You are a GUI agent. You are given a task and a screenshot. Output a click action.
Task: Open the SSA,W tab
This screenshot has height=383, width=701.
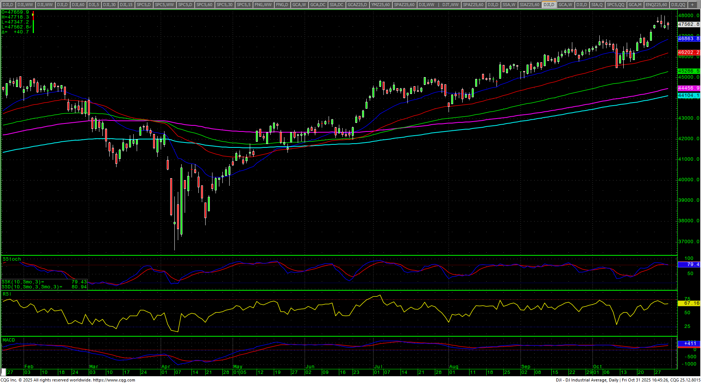pyautogui.click(x=509, y=5)
